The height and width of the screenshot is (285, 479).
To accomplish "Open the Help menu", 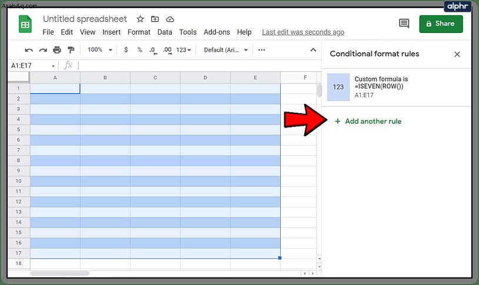I will coord(244,32).
